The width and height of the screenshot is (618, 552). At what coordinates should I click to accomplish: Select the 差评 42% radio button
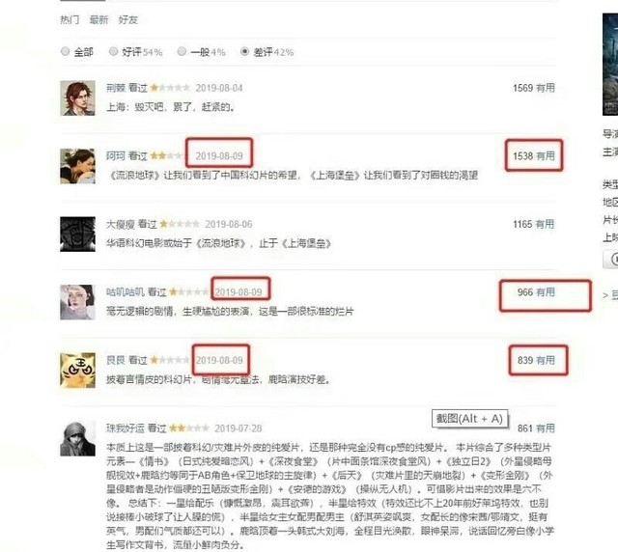point(244,51)
